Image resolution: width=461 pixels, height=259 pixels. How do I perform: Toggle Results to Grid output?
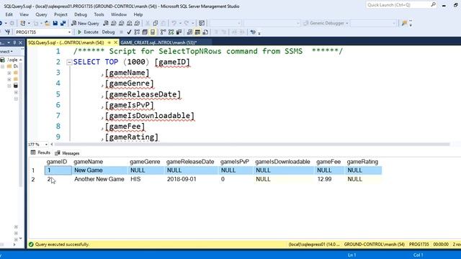[x=197, y=32]
